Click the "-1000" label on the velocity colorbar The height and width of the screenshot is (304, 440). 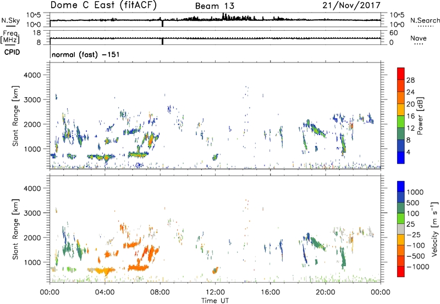pyautogui.click(x=418, y=267)
